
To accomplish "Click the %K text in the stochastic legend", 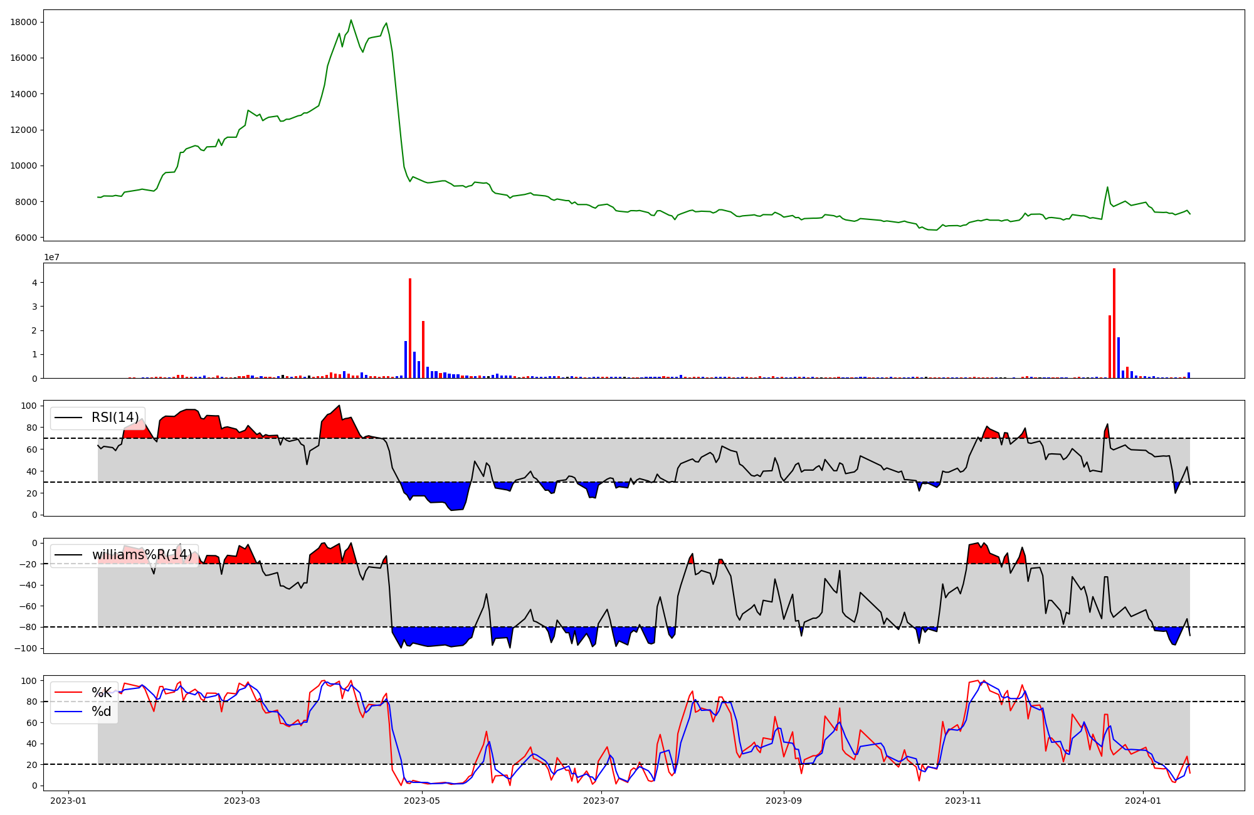I will tap(102, 693).
